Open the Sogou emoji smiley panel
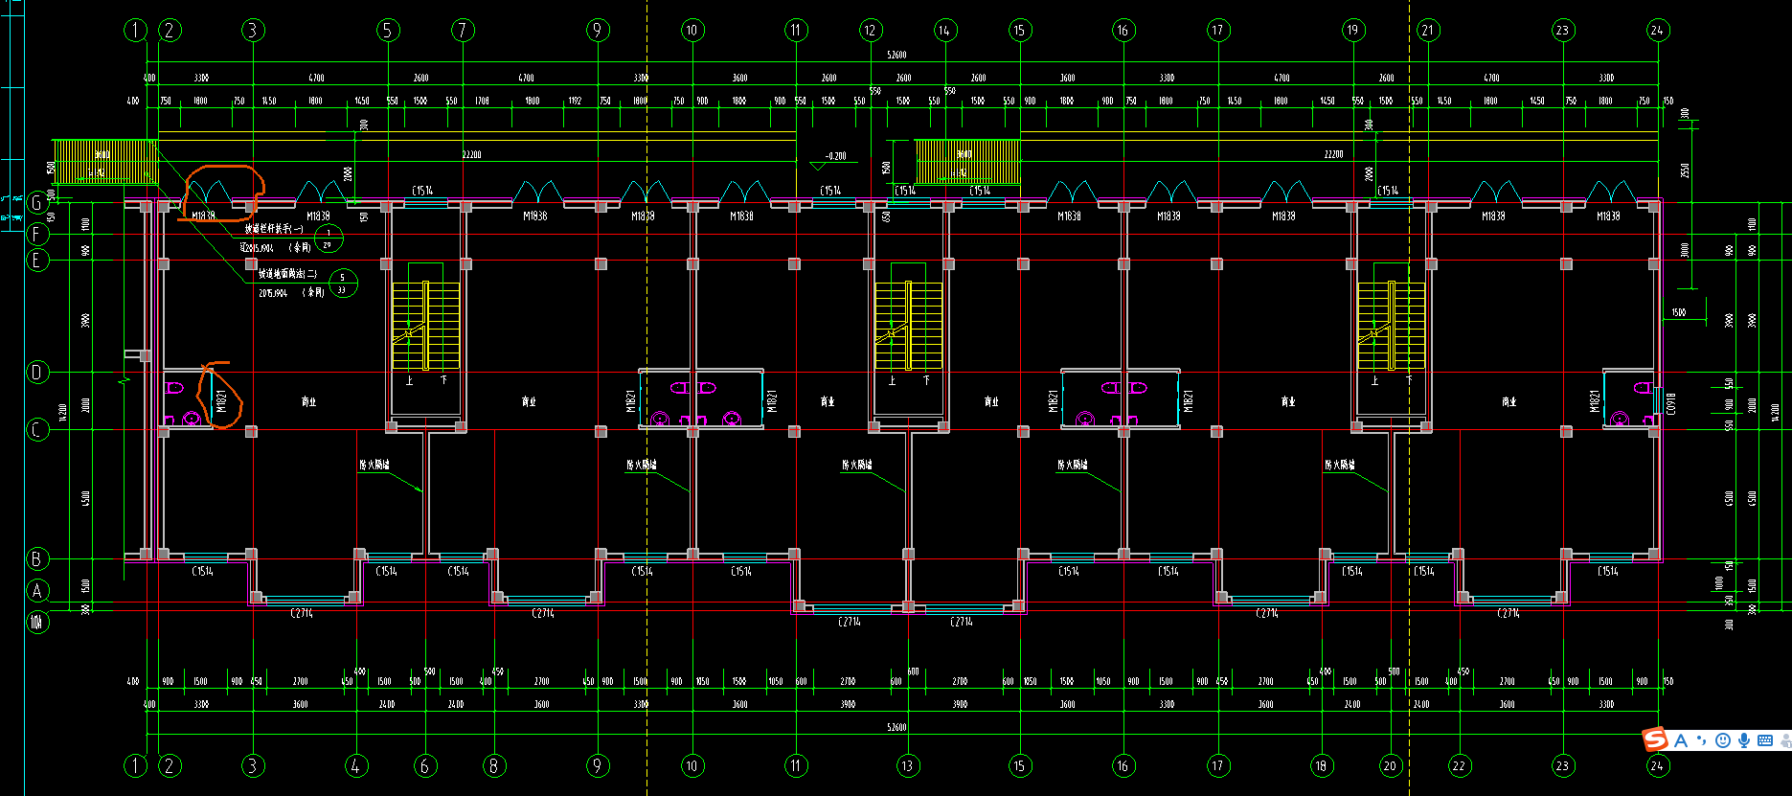Screen dimensions: 1792x796 pyautogui.click(x=1723, y=740)
